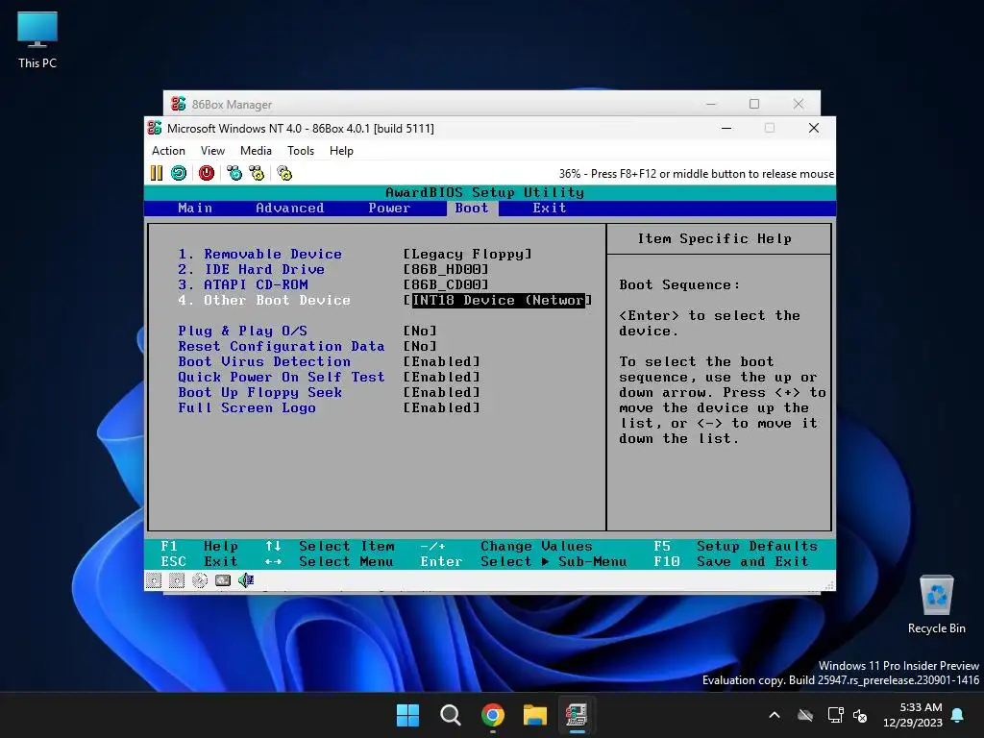
Task: Switch to BIOS Main tab
Action: click(x=195, y=208)
